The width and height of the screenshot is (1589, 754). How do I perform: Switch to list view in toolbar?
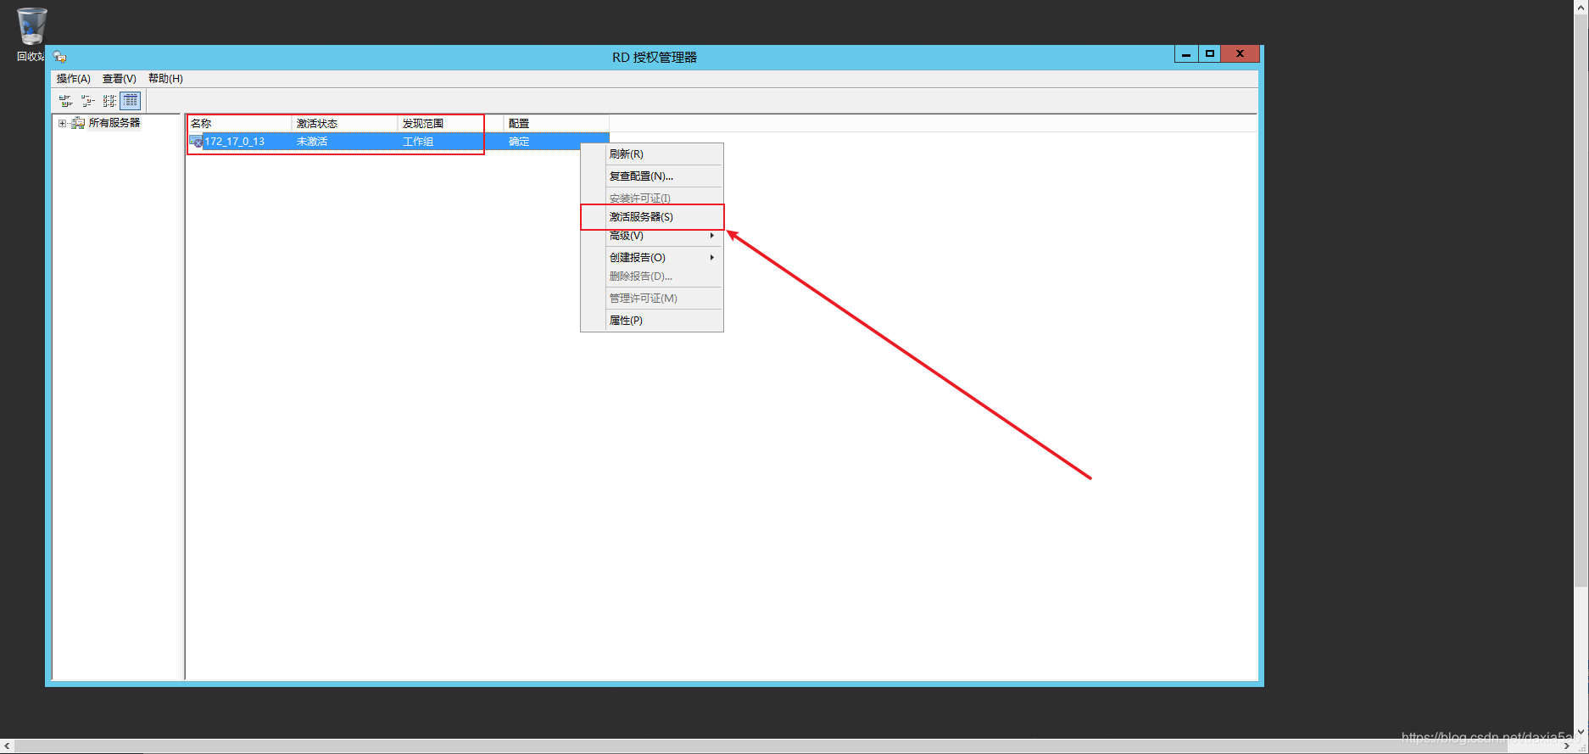click(109, 101)
